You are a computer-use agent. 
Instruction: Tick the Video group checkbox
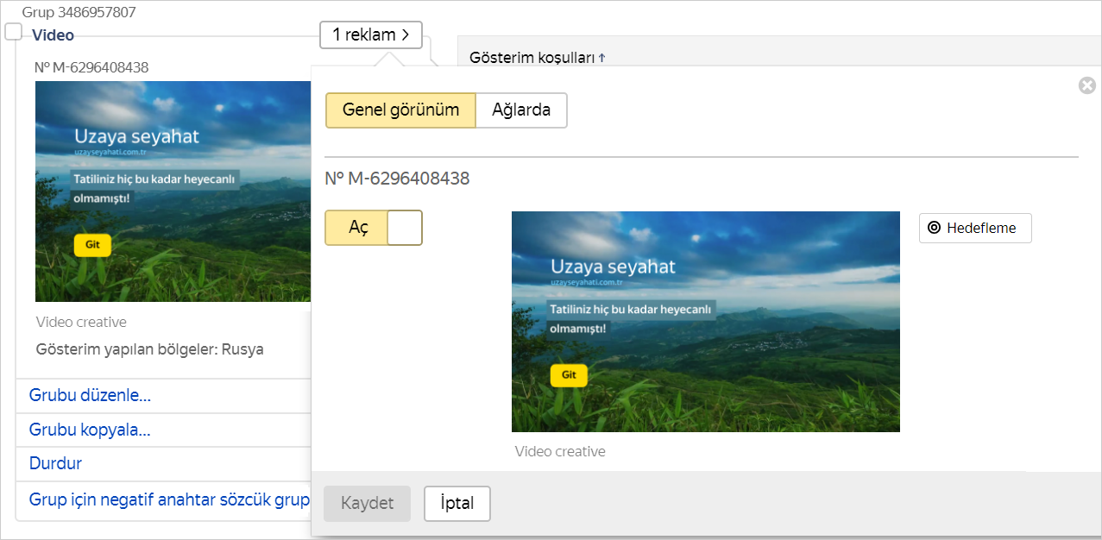[13, 32]
